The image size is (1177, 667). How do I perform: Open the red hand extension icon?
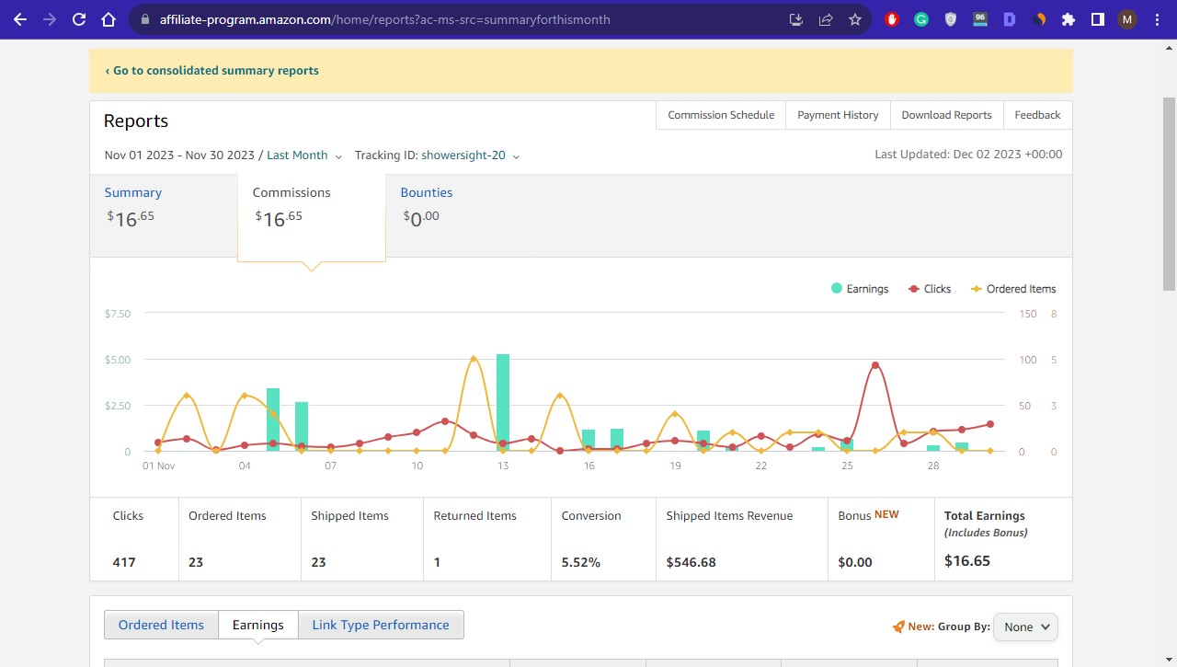tap(891, 19)
